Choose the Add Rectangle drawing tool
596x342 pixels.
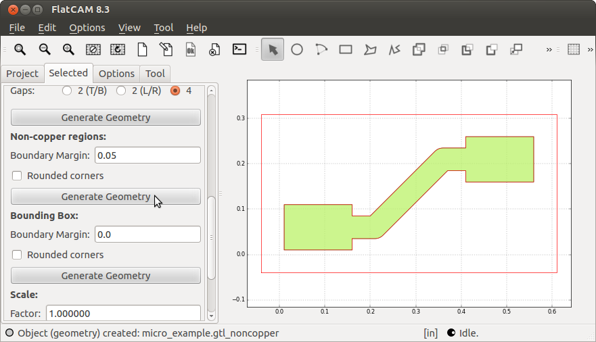pyautogui.click(x=346, y=49)
